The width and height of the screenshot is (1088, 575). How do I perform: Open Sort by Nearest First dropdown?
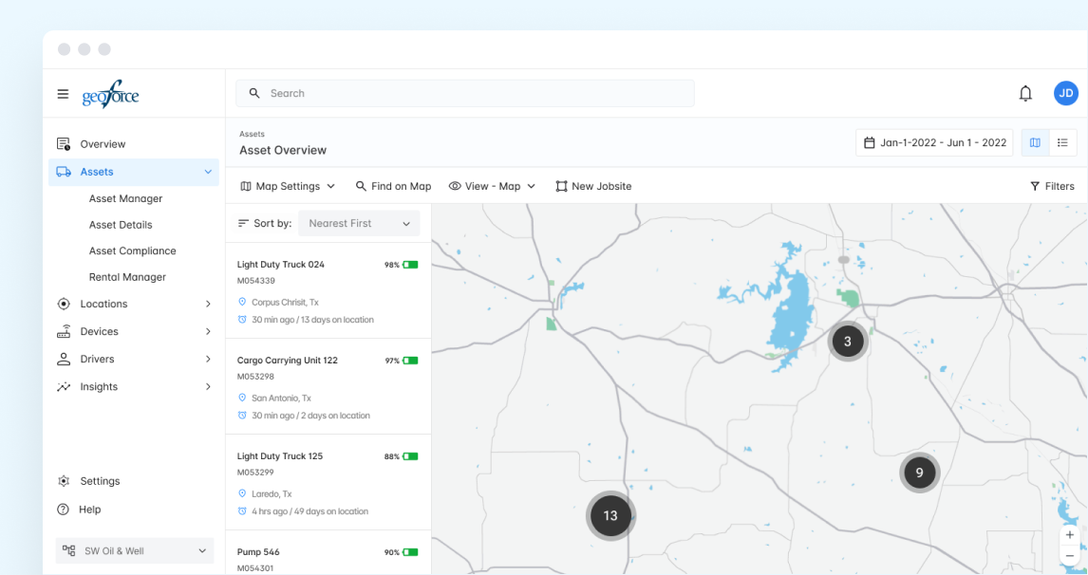point(359,224)
